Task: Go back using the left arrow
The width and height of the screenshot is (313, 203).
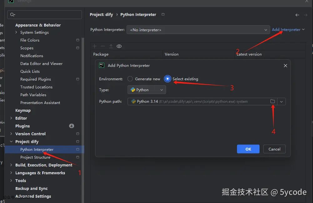Action: [297, 15]
